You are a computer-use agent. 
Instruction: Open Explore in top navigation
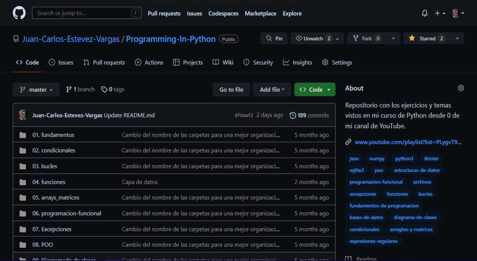292,13
